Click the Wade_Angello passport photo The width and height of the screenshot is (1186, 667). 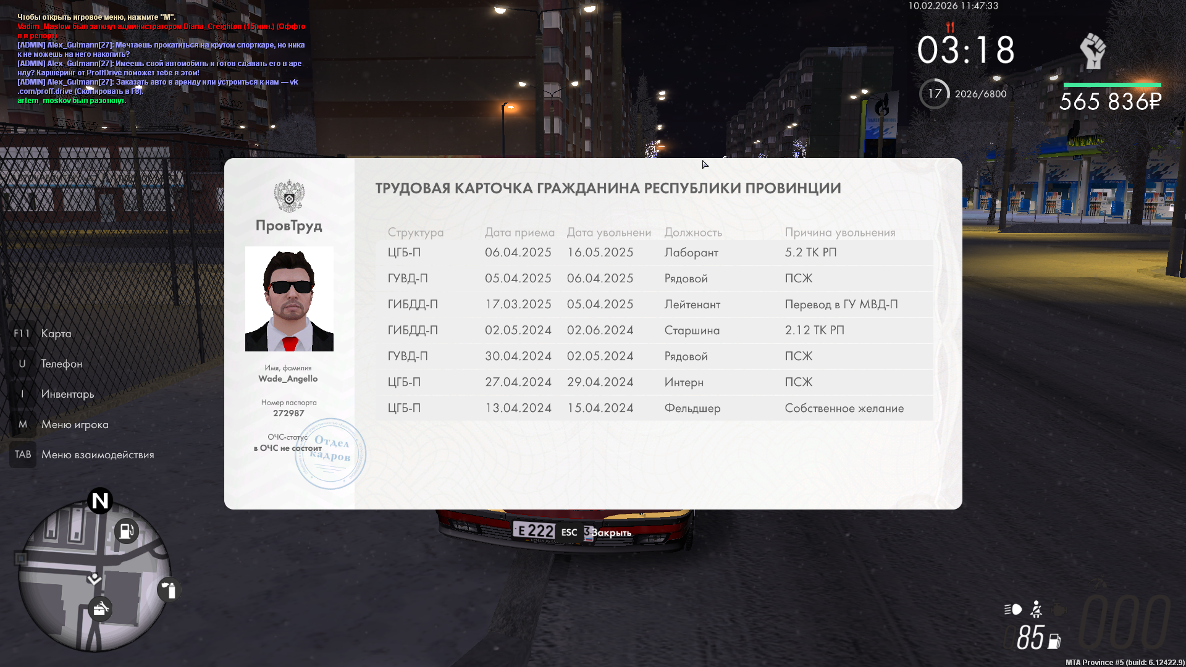[289, 299]
